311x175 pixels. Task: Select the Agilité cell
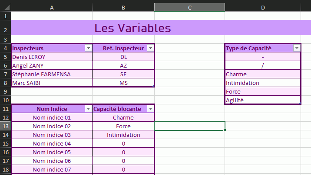[263, 100]
